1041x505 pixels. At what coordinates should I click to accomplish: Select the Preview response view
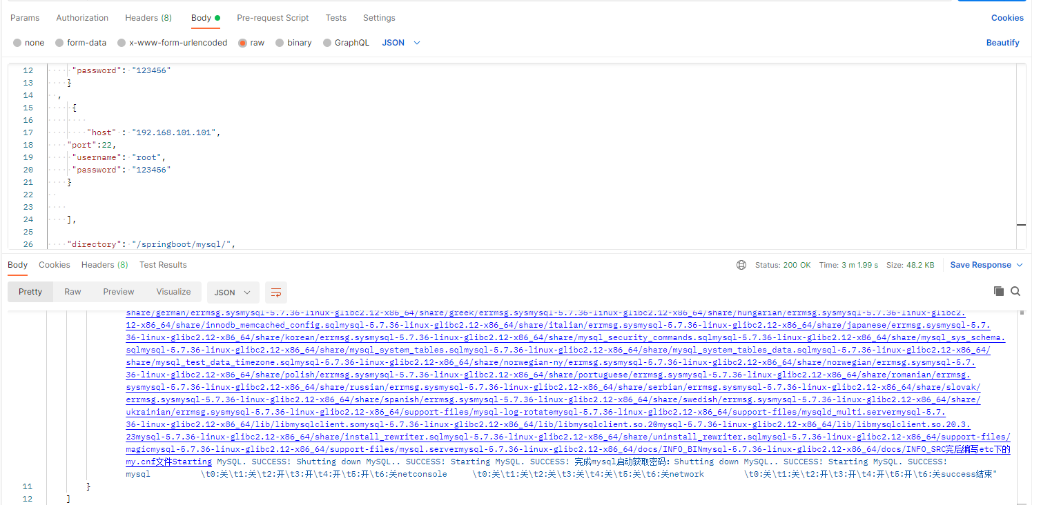(x=119, y=292)
